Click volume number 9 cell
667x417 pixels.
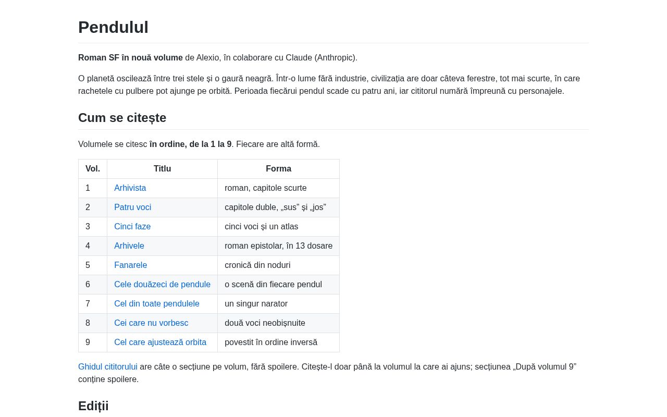(93, 342)
